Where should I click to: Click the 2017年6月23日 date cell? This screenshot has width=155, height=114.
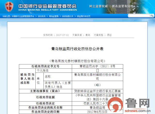click(x=97, y=112)
